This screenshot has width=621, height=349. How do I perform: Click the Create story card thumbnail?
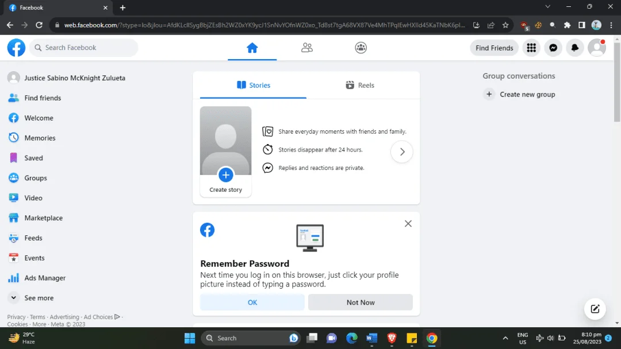pos(226,152)
